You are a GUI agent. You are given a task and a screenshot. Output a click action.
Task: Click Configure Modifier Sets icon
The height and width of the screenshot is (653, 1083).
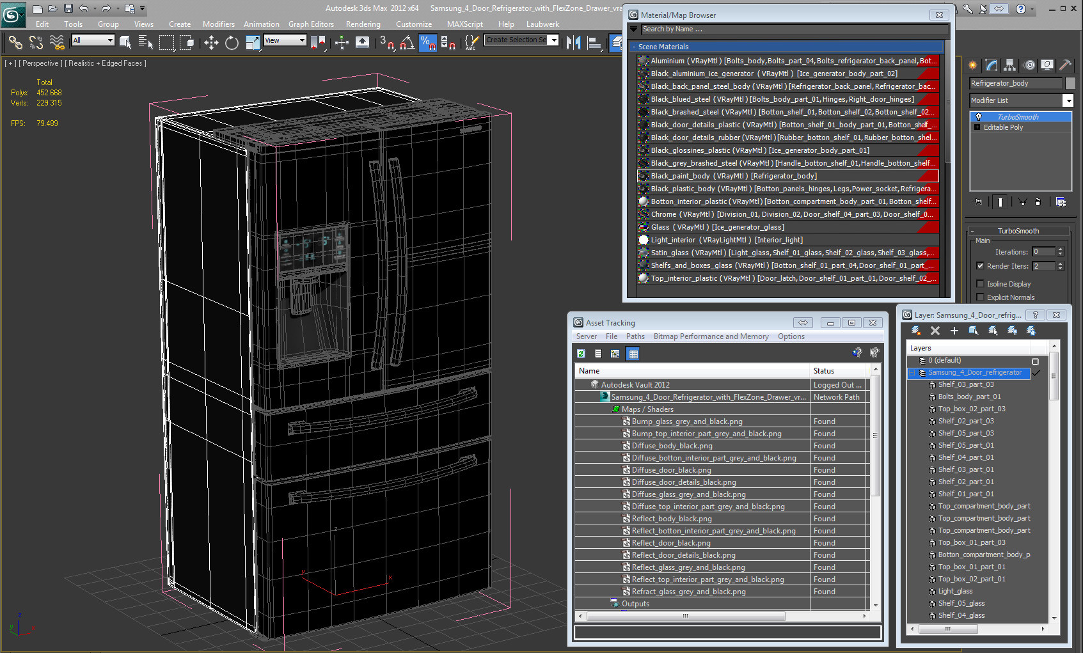tap(1061, 202)
